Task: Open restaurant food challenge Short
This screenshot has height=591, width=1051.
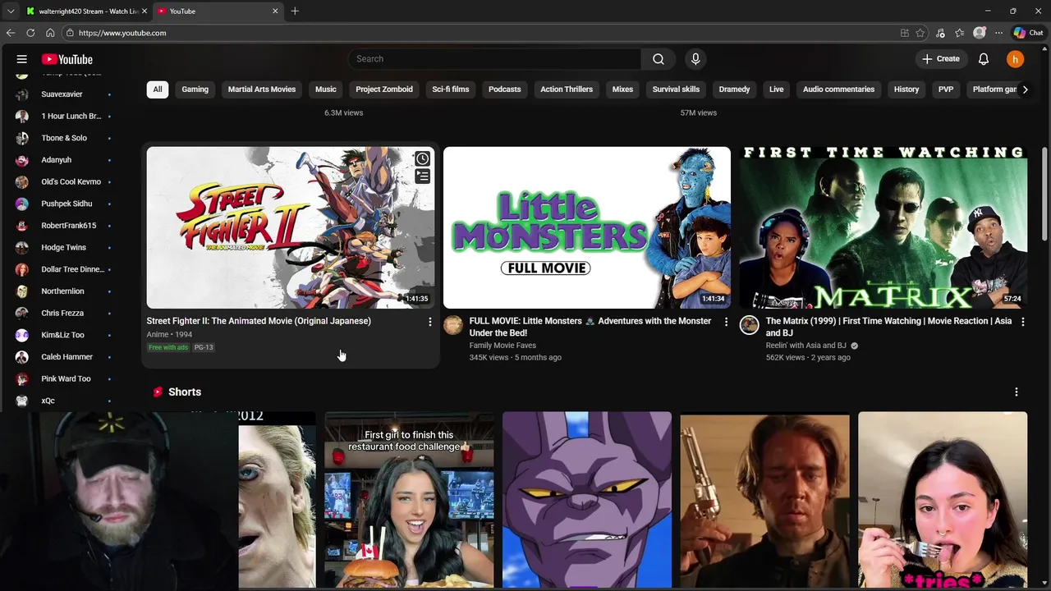Action: (409, 500)
